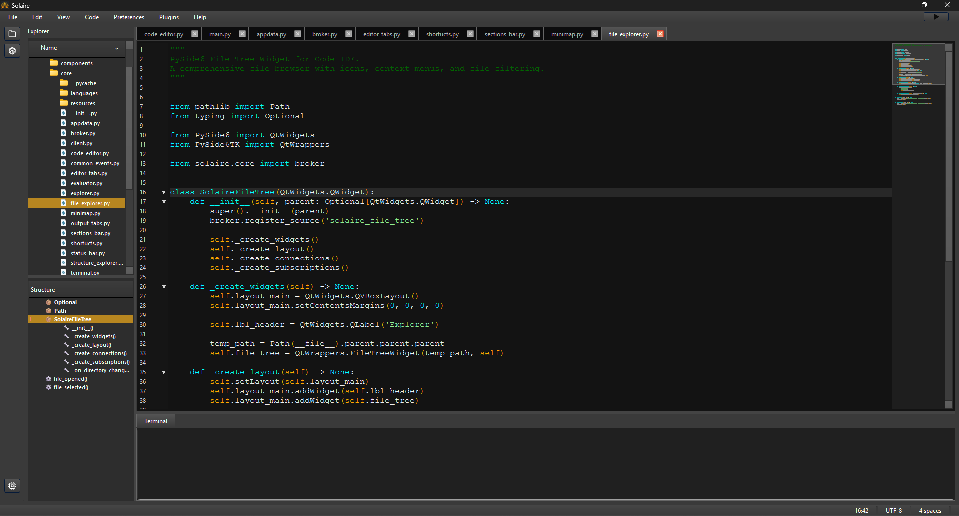The height and width of the screenshot is (516, 959).
Task: Open the View menu
Action: 63,17
